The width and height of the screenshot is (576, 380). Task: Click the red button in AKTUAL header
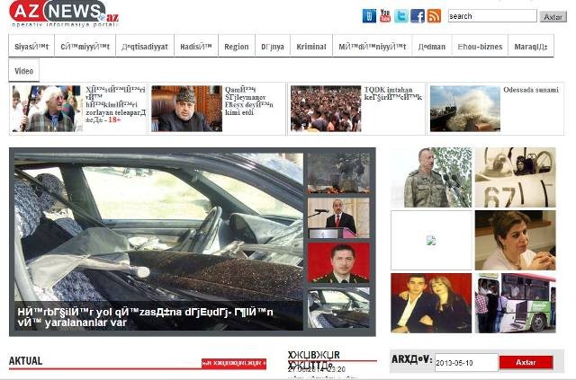pyautogui.click(x=234, y=363)
